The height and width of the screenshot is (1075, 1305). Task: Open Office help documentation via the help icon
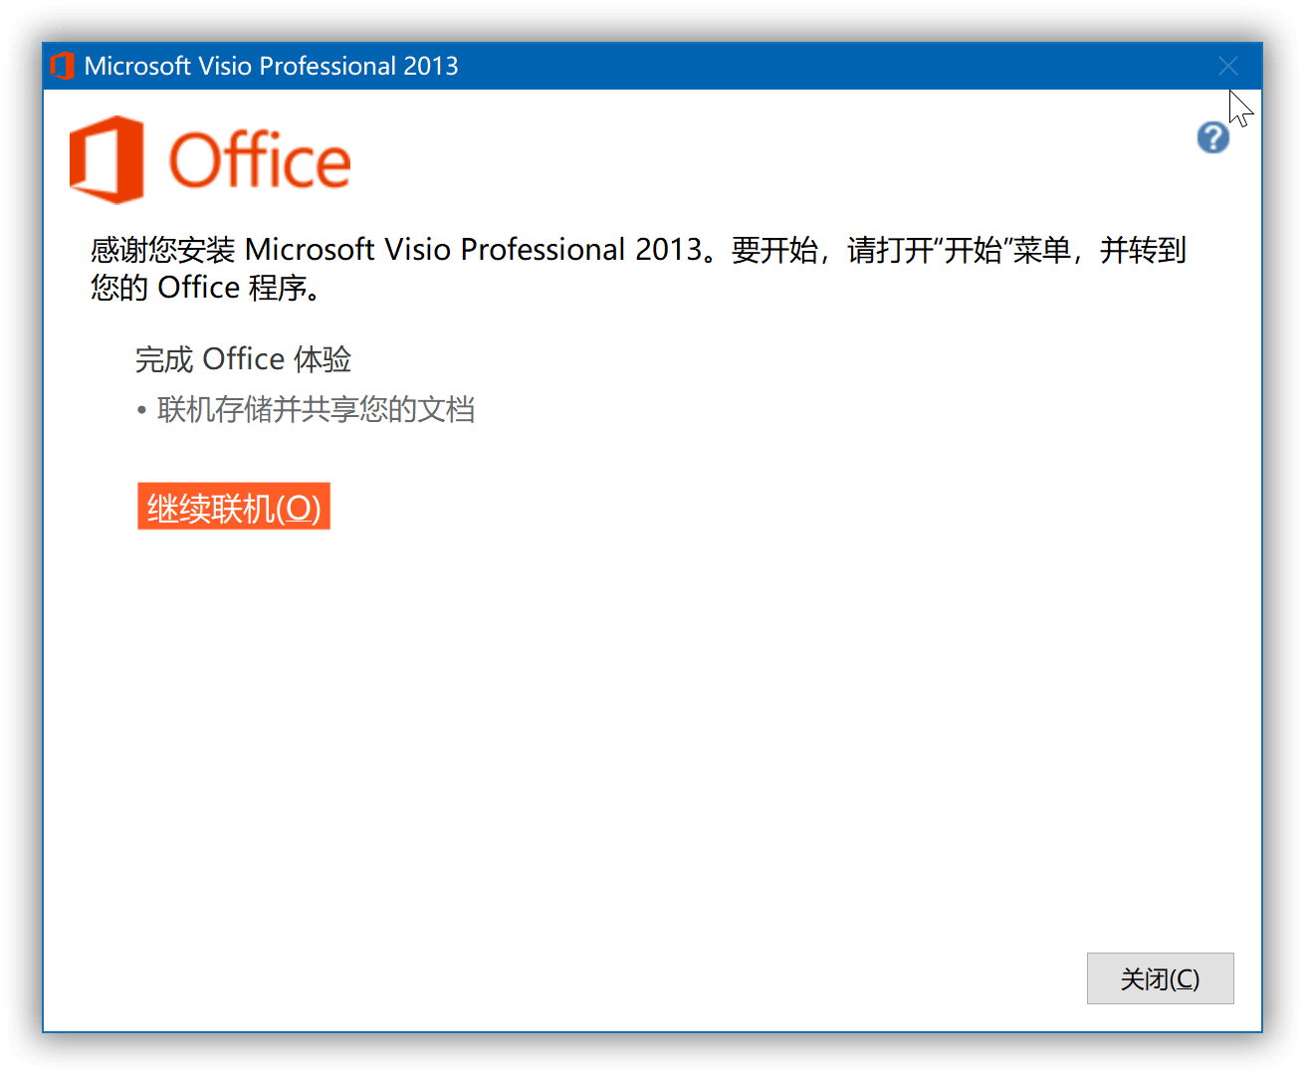(x=1212, y=137)
